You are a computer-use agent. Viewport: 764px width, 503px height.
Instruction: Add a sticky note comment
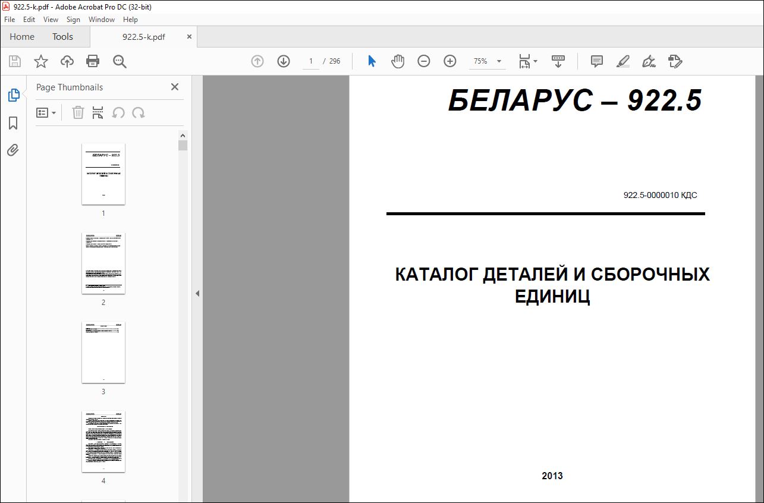[596, 61]
